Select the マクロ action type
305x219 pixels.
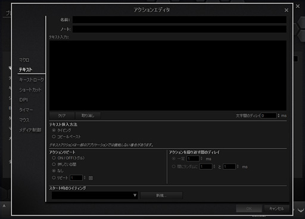[x=24, y=60]
